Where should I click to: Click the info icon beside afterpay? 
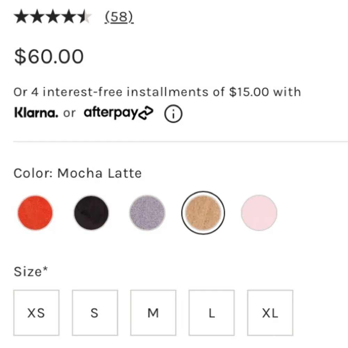(173, 114)
